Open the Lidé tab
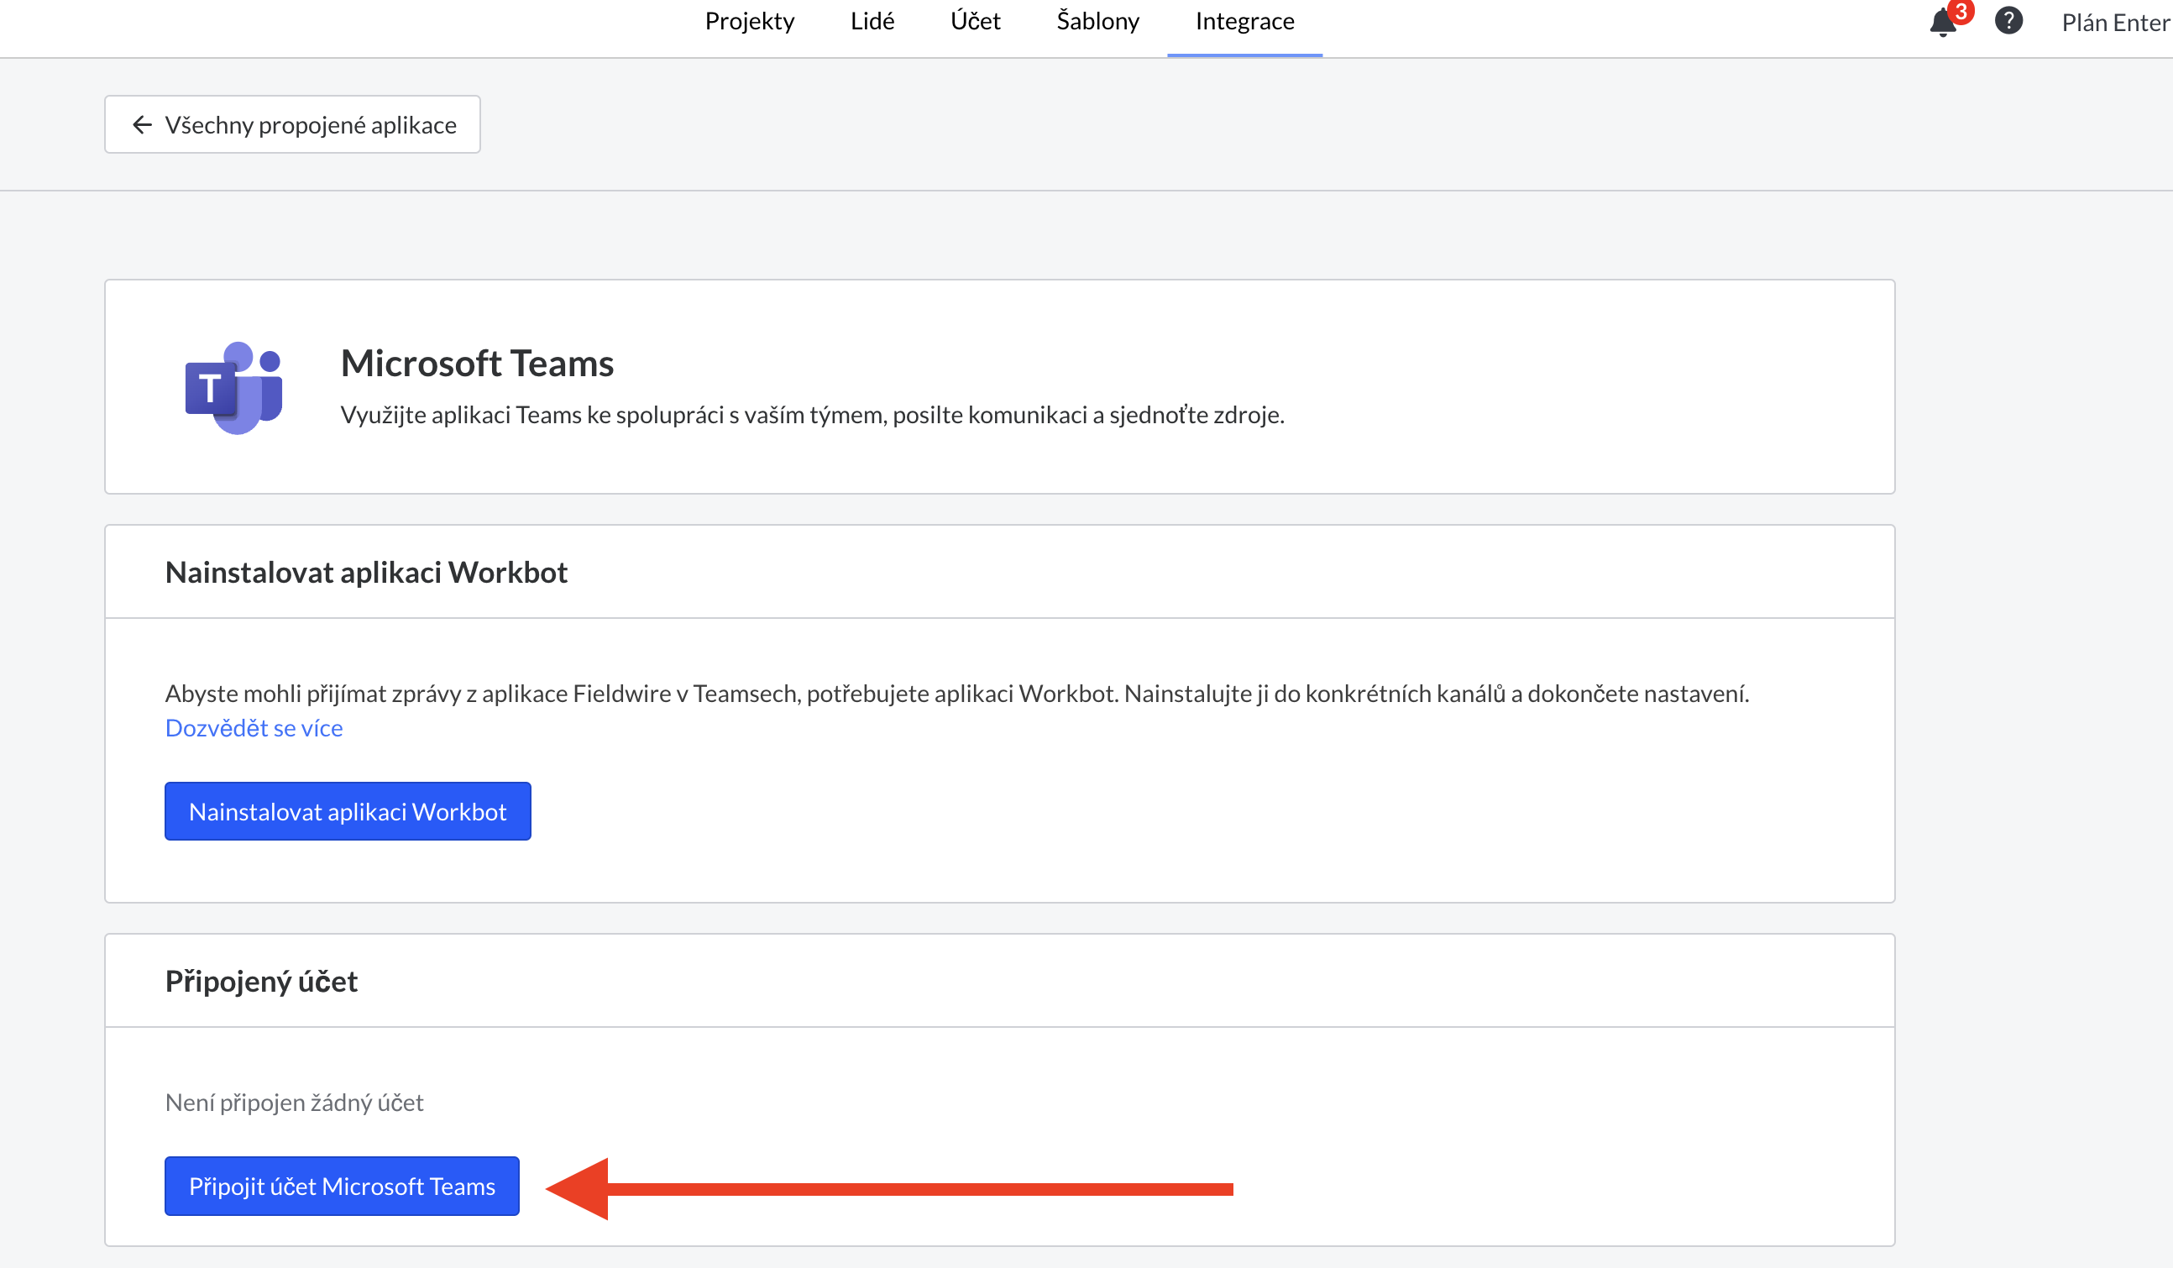2173x1268 pixels. [x=872, y=21]
